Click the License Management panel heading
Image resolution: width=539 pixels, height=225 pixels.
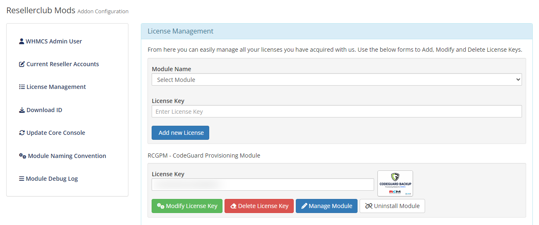(181, 31)
